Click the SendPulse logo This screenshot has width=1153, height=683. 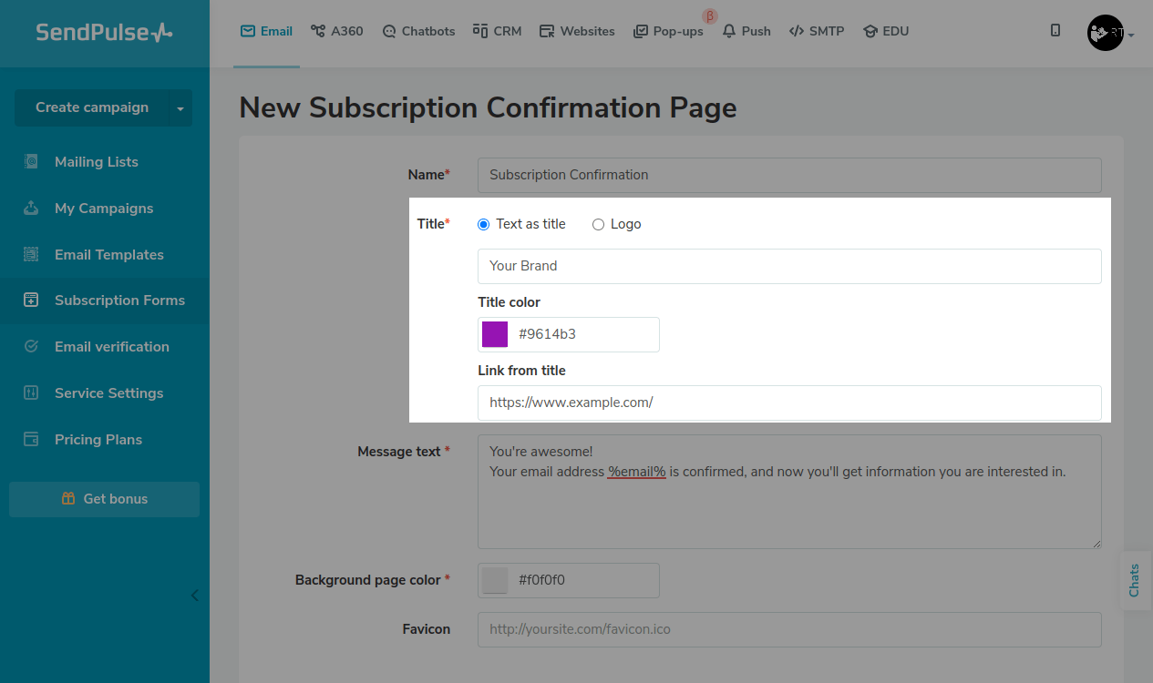(104, 33)
